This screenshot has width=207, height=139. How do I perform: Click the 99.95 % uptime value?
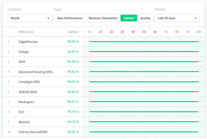(73, 52)
